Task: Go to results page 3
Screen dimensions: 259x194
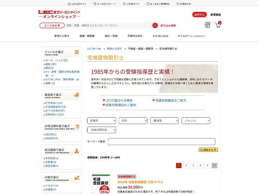Action: point(193,165)
